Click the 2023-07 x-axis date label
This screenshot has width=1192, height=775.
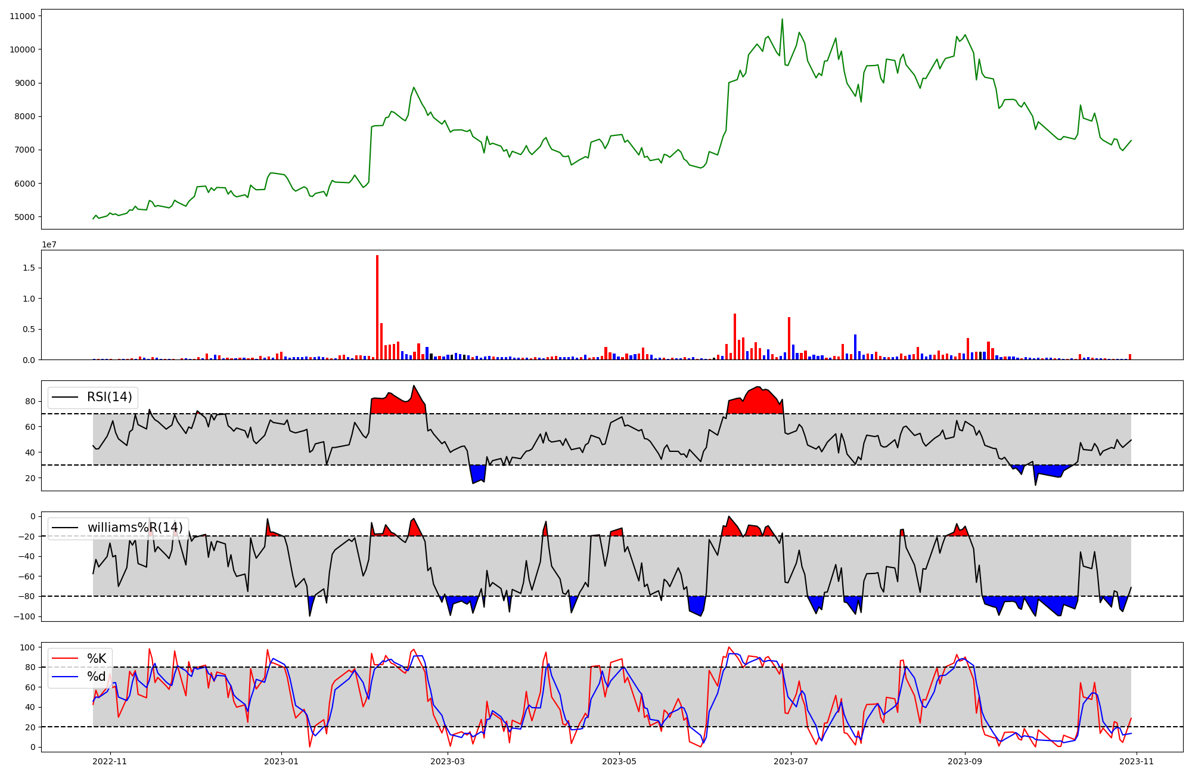790,761
